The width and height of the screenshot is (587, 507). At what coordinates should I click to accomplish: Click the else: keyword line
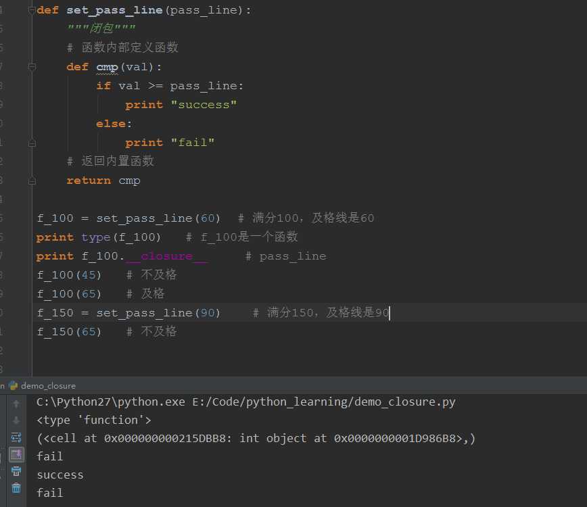click(x=114, y=124)
